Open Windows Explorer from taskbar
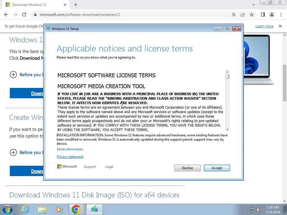Viewport: 287px width, 215px height. click(42, 209)
